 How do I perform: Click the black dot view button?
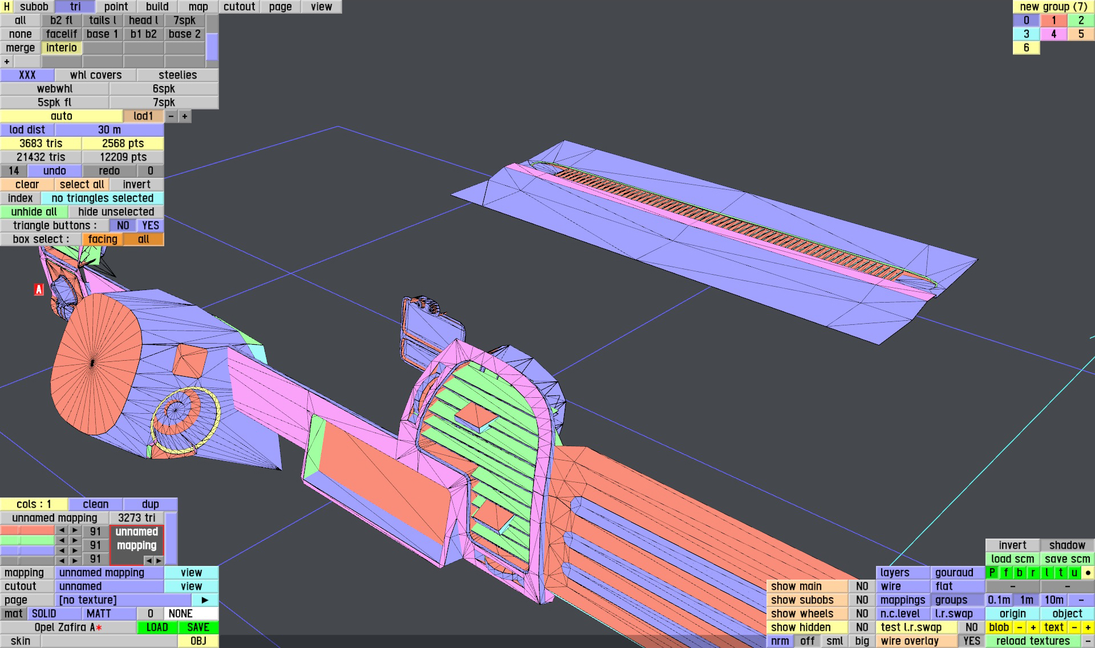[1088, 573]
